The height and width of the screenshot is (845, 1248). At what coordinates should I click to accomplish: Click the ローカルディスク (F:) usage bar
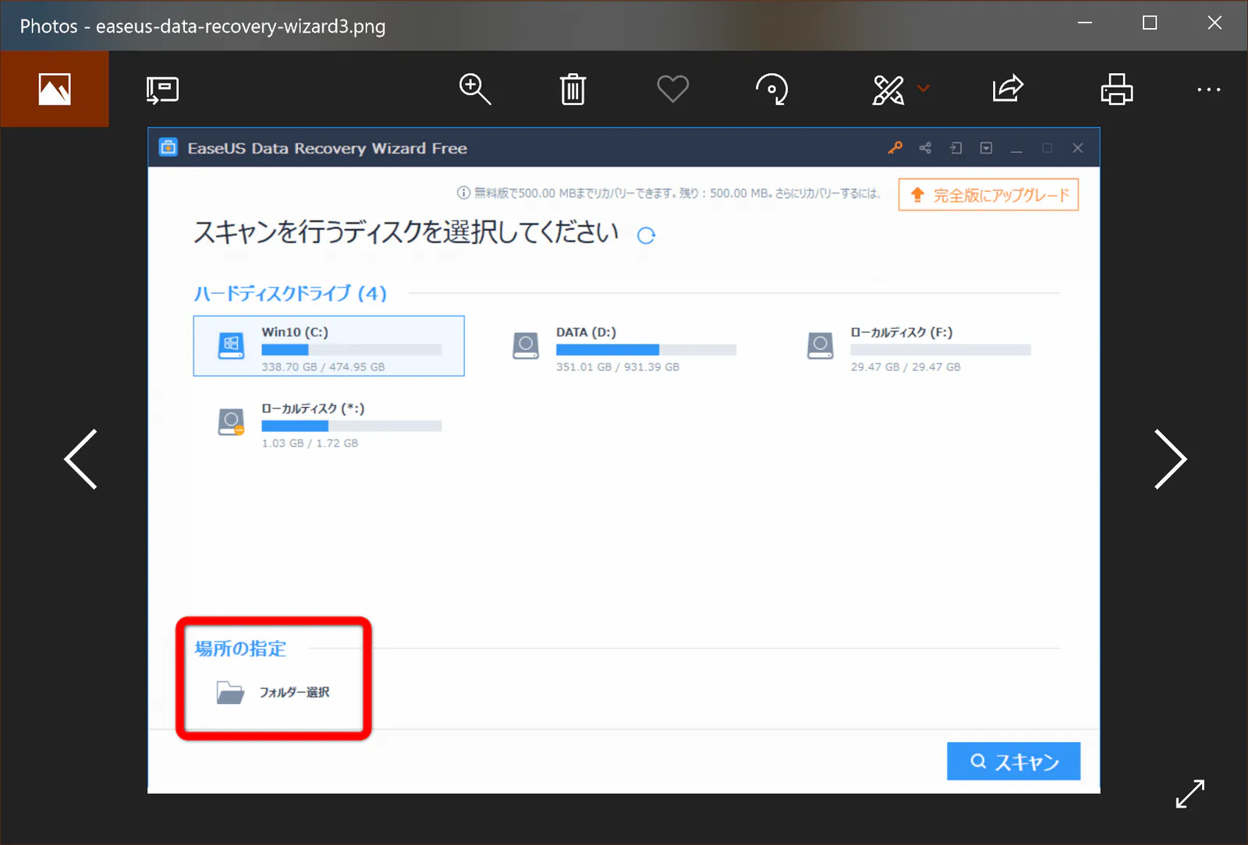(941, 349)
